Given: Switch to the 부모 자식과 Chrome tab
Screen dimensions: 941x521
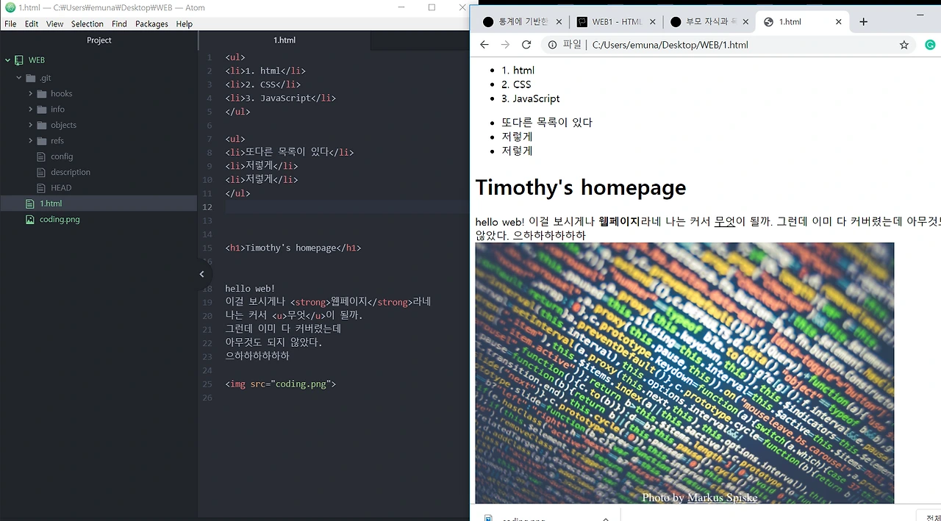Looking at the screenshot, I should [x=709, y=22].
